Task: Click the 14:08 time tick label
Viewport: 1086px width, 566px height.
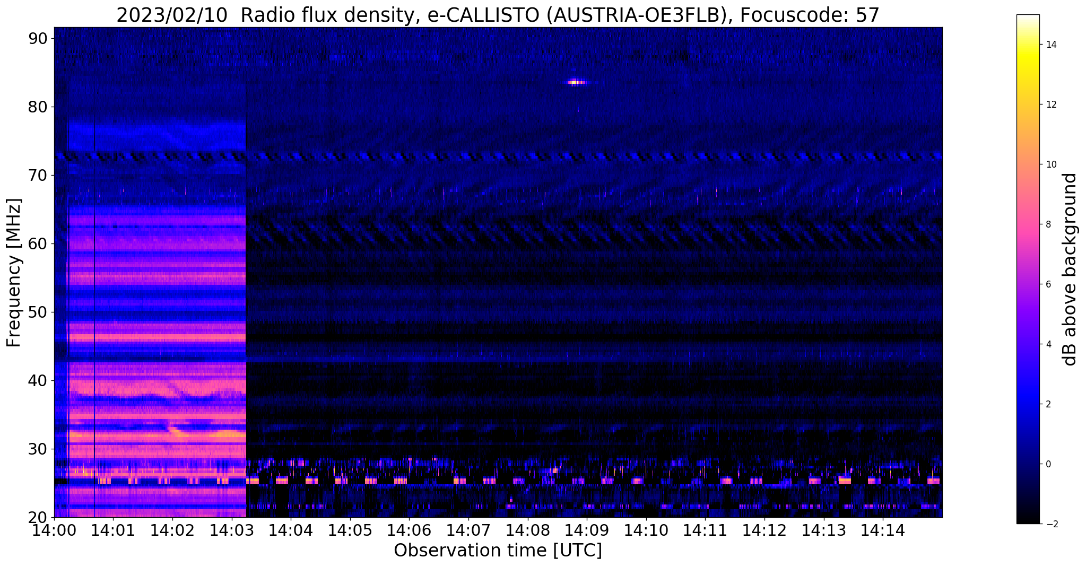Action: pos(528,530)
